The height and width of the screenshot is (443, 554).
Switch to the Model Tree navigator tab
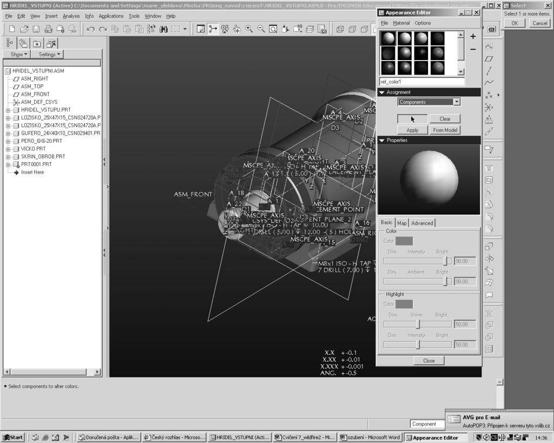click(10, 43)
